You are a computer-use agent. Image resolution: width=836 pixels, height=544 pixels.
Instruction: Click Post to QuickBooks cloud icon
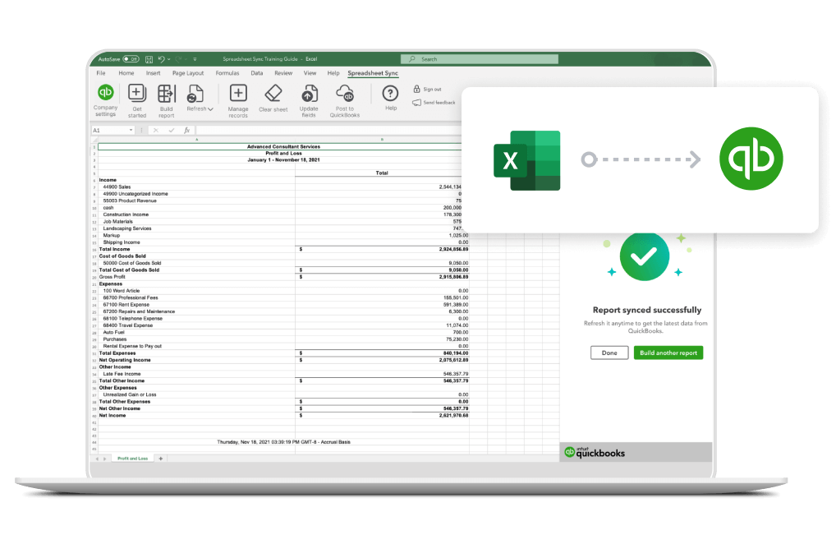(345, 94)
